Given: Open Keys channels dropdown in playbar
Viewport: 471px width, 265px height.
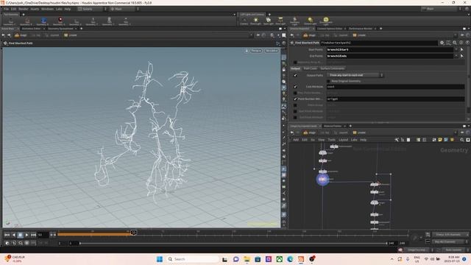Looking at the screenshot, I should (450, 235).
